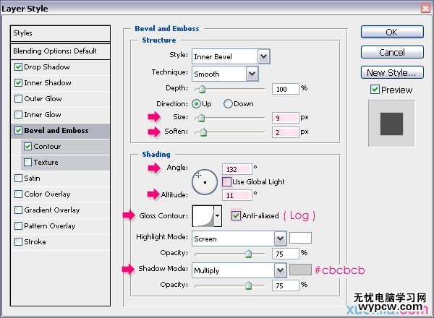Select the Down direction radio button
The width and height of the screenshot is (434, 318).
coord(228,104)
